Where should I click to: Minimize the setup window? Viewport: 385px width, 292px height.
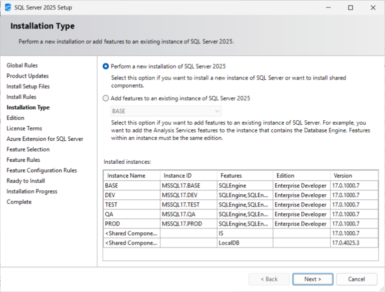tap(328, 8)
